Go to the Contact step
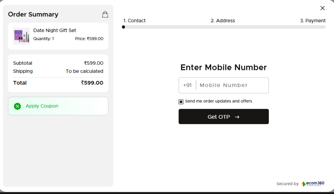Image resolution: width=334 pixels, height=194 pixels. (134, 20)
